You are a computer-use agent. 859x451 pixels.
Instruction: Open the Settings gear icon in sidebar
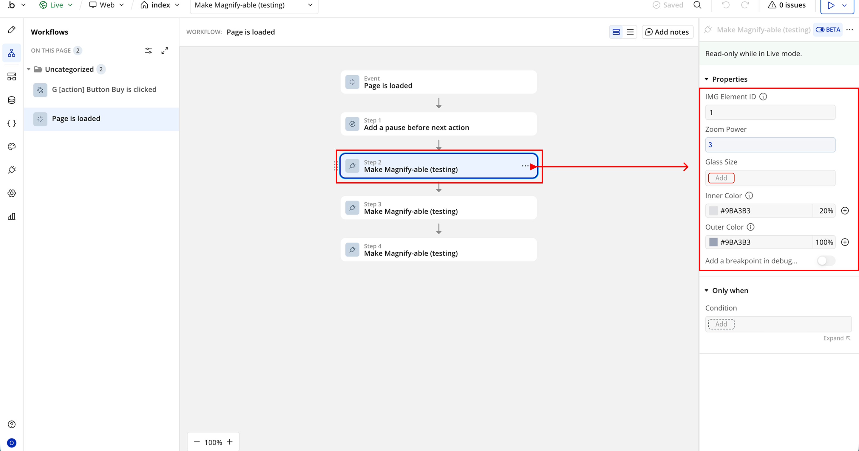12,193
